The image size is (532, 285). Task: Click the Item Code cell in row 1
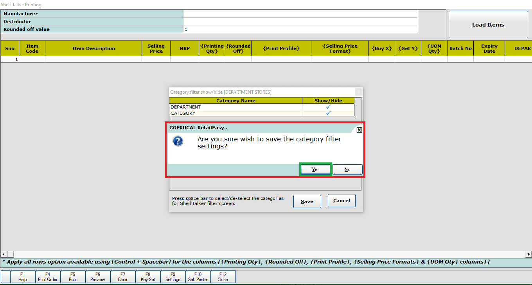coord(32,59)
